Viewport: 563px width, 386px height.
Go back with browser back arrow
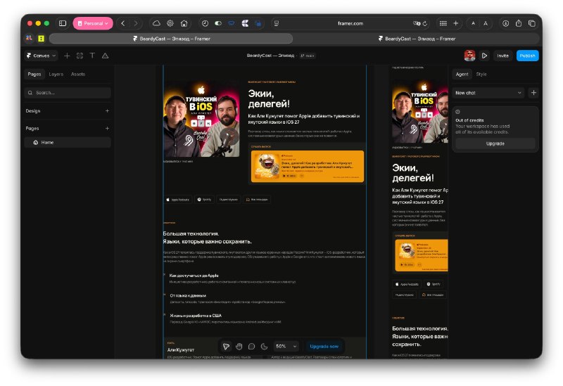click(x=123, y=23)
